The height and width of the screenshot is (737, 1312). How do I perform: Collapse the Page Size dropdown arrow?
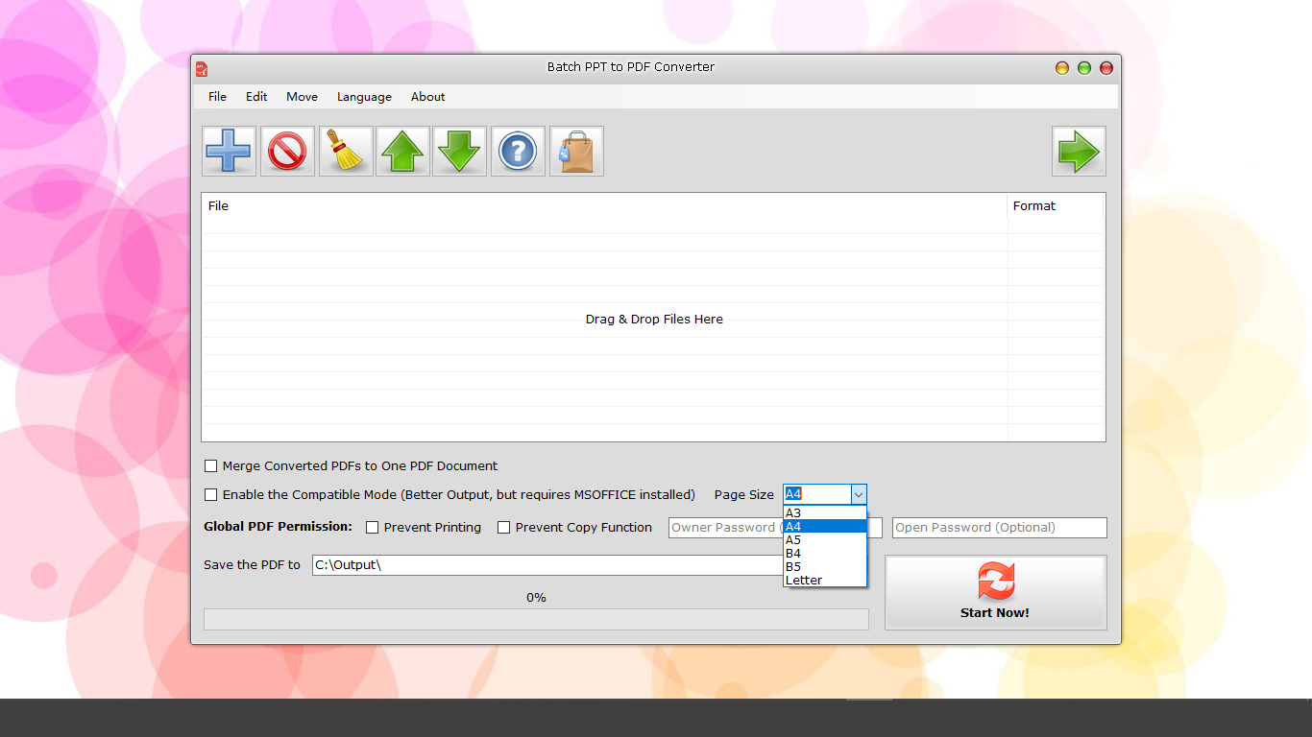[x=859, y=494]
